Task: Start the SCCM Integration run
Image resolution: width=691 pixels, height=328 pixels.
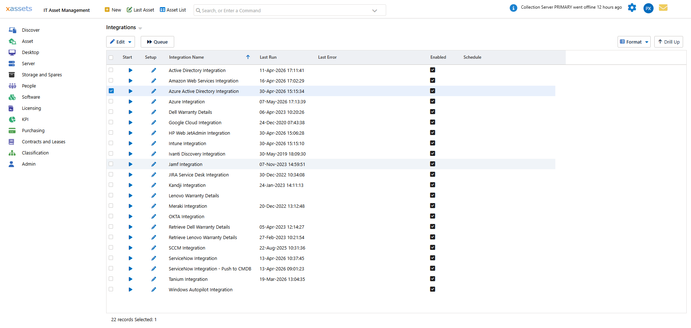Action: [130, 248]
